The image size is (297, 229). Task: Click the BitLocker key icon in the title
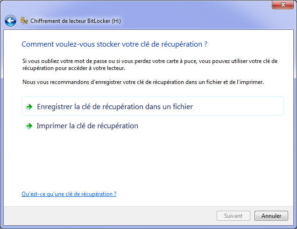pyautogui.click(x=25, y=21)
